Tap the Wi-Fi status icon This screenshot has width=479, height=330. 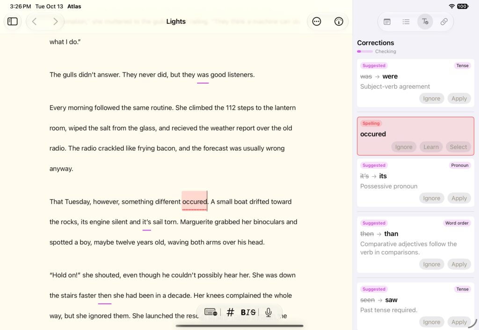coord(451,7)
